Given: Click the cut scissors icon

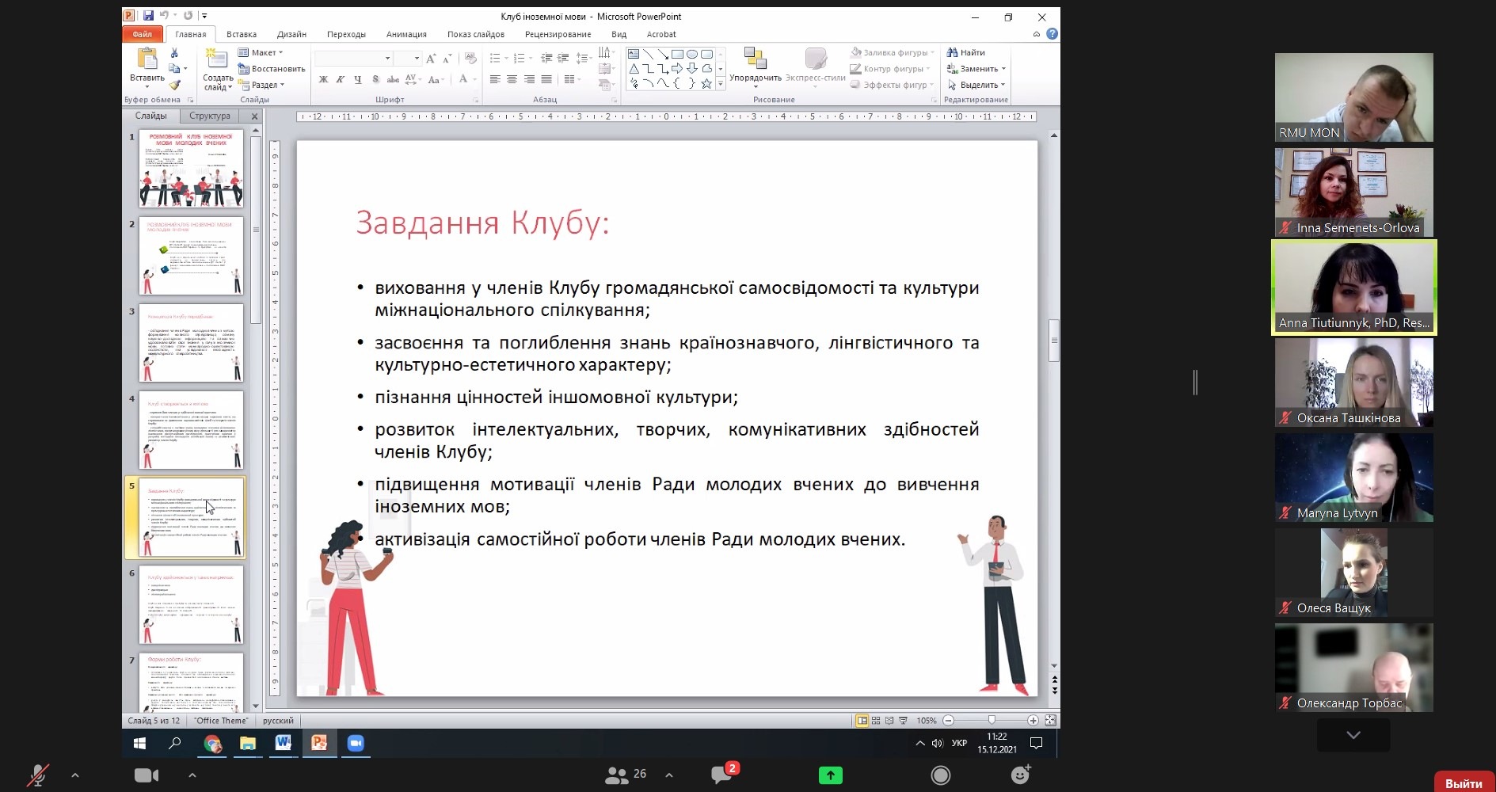Looking at the screenshot, I should point(174,53).
